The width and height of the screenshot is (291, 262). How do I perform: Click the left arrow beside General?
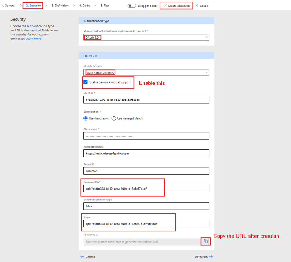tap(82, 257)
